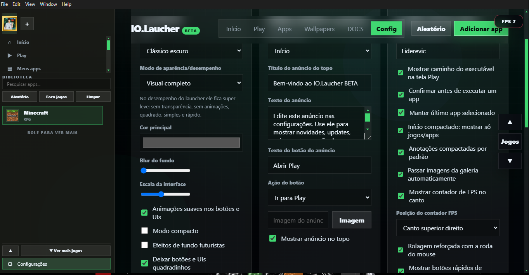The image size is (529, 275).
Task: Click the Pesquisar apps search field
Action: [56, 84]
